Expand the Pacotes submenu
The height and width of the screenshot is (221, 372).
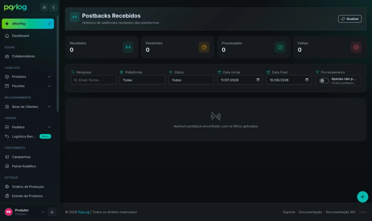pos(49,86)
